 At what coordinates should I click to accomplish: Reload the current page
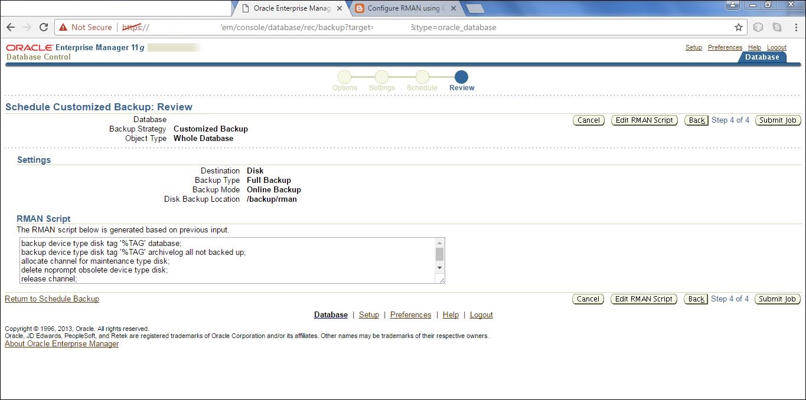[43, 27]
